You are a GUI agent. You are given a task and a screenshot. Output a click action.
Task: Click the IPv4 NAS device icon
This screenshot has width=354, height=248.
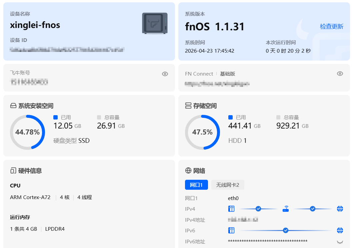click(x=231, y=209)
